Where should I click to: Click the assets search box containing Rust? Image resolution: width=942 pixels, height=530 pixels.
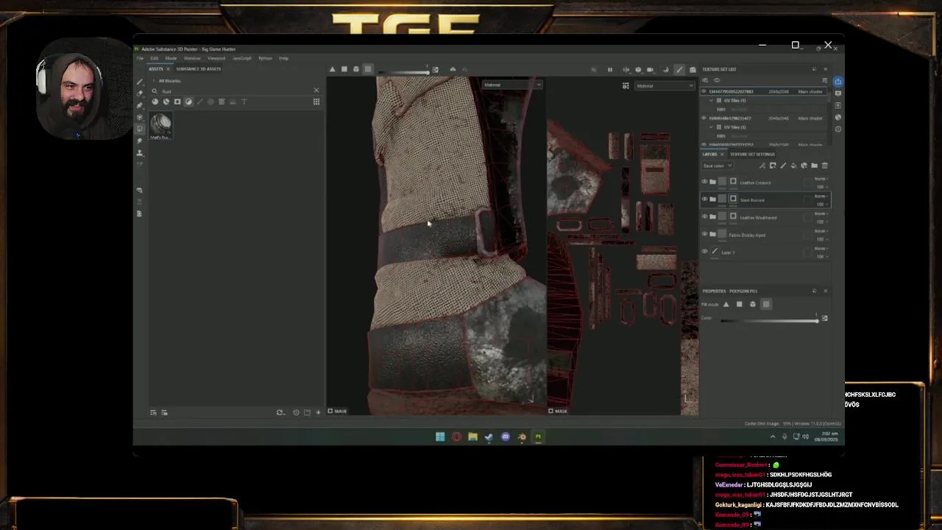[234, 91]
